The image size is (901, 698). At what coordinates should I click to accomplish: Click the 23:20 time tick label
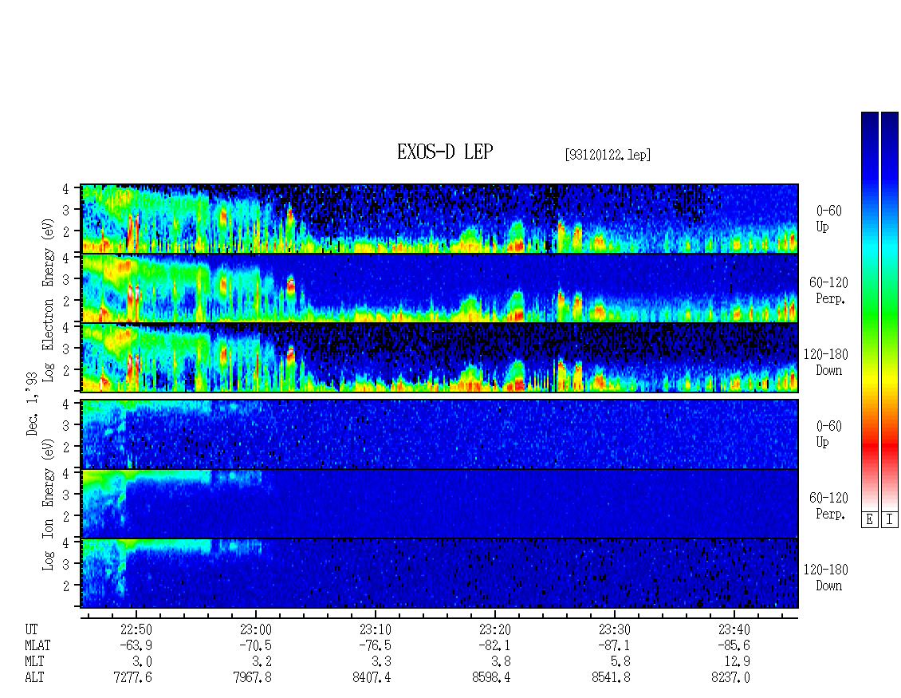[x=494, y=629]
